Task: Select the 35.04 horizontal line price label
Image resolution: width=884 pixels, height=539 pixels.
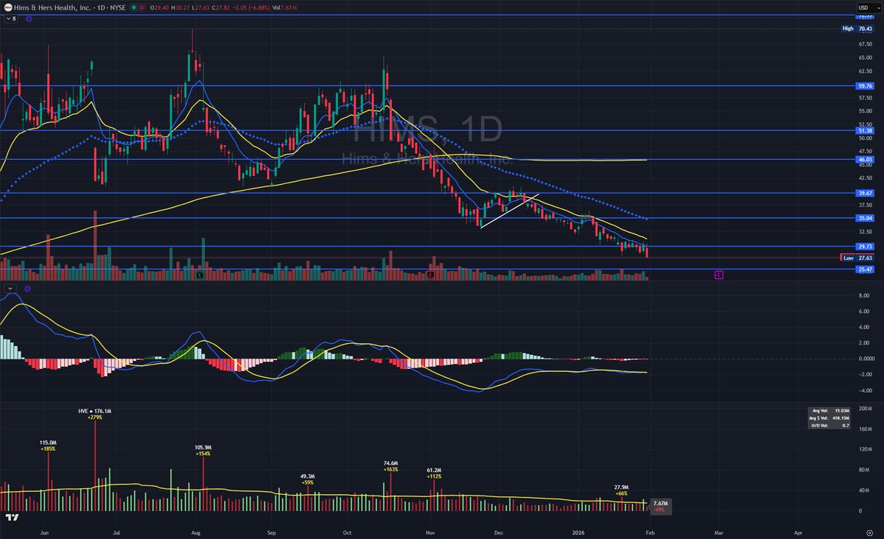Action: click(866, 218)
